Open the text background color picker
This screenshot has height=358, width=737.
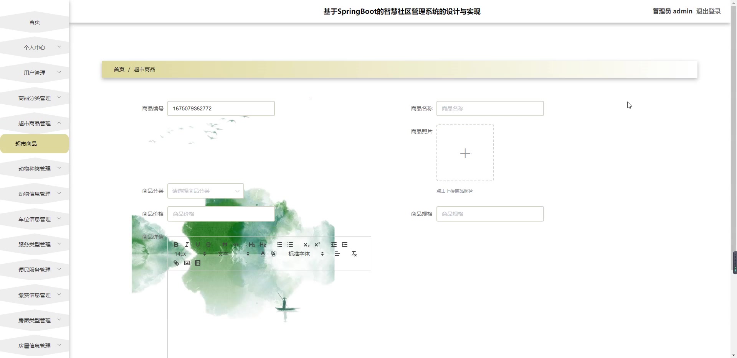[x=274, y=254]
